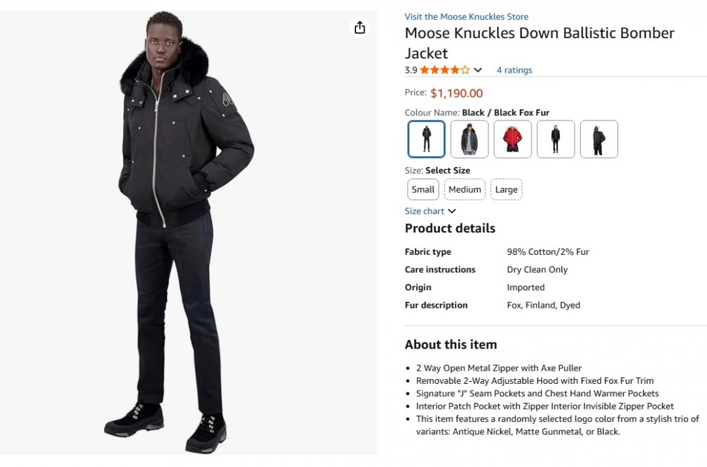Click the $1,190.00 price
The height and width of the screenshot is (467, 707).
[456, 93]
